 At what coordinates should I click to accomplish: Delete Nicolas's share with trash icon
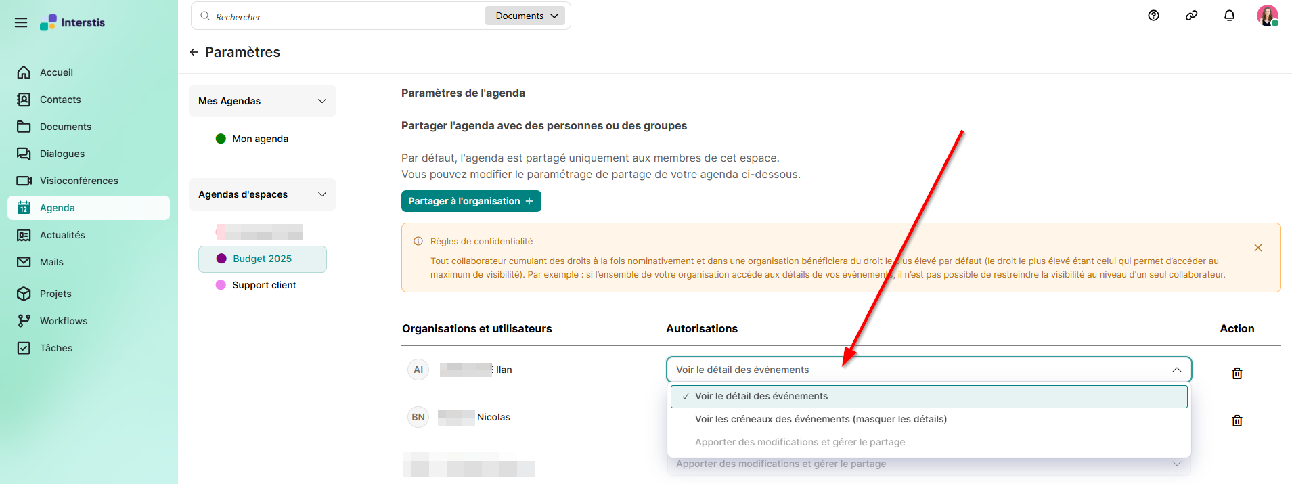tap(1237, 420)
